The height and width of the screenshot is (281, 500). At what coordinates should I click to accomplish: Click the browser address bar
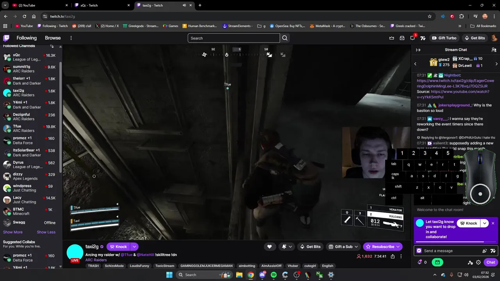234,16
